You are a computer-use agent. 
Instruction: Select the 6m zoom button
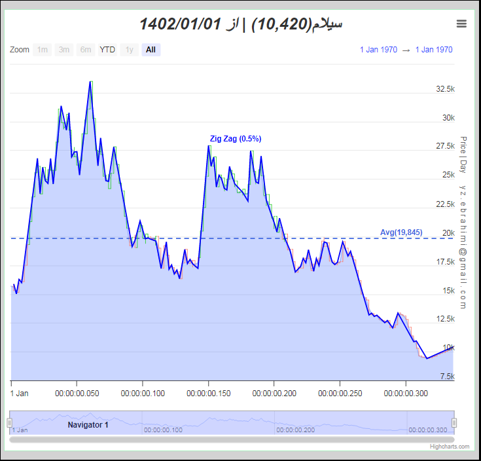(x=86, y=50)
